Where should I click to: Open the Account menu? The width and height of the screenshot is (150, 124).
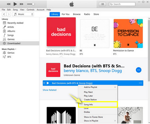point(40,10)
